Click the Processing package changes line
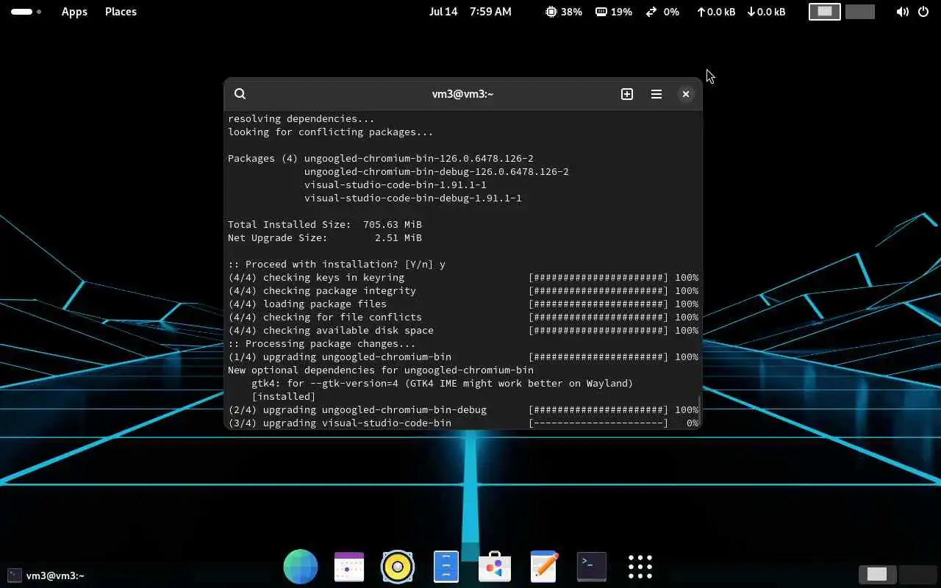 click(x=322, y=344)
